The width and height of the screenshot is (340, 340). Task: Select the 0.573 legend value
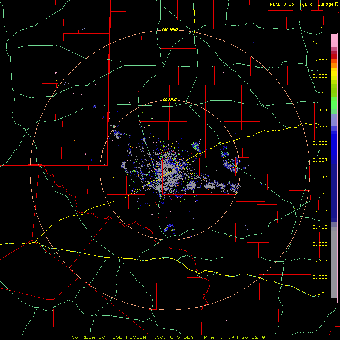click(x=320, y=177)
